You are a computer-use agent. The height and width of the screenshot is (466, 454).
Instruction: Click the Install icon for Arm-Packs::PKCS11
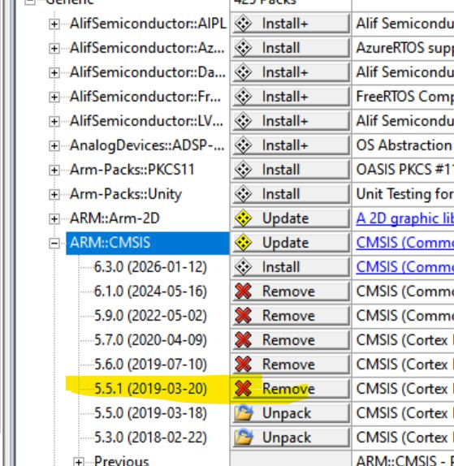pos(243,170)
